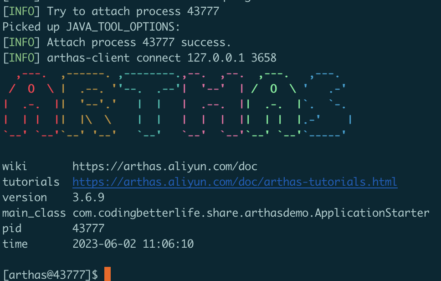Open the arthas-tutorials.html hyperlink

[x=235, y=182]
